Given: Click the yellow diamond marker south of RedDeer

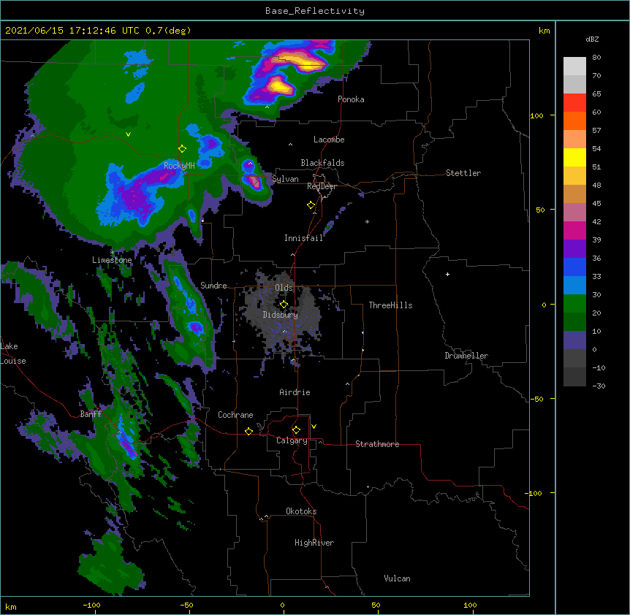Looking at the screenshot, I should coord(311,205).
